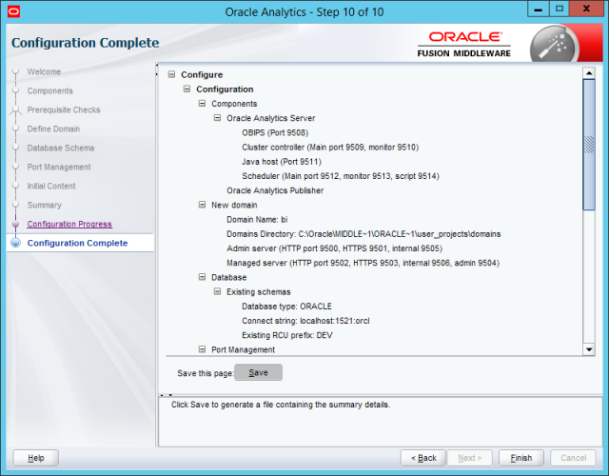Select the Admin server ports row
Image resolution: width=609 pixels, height=476 pixels.
(x=334, y=248)
